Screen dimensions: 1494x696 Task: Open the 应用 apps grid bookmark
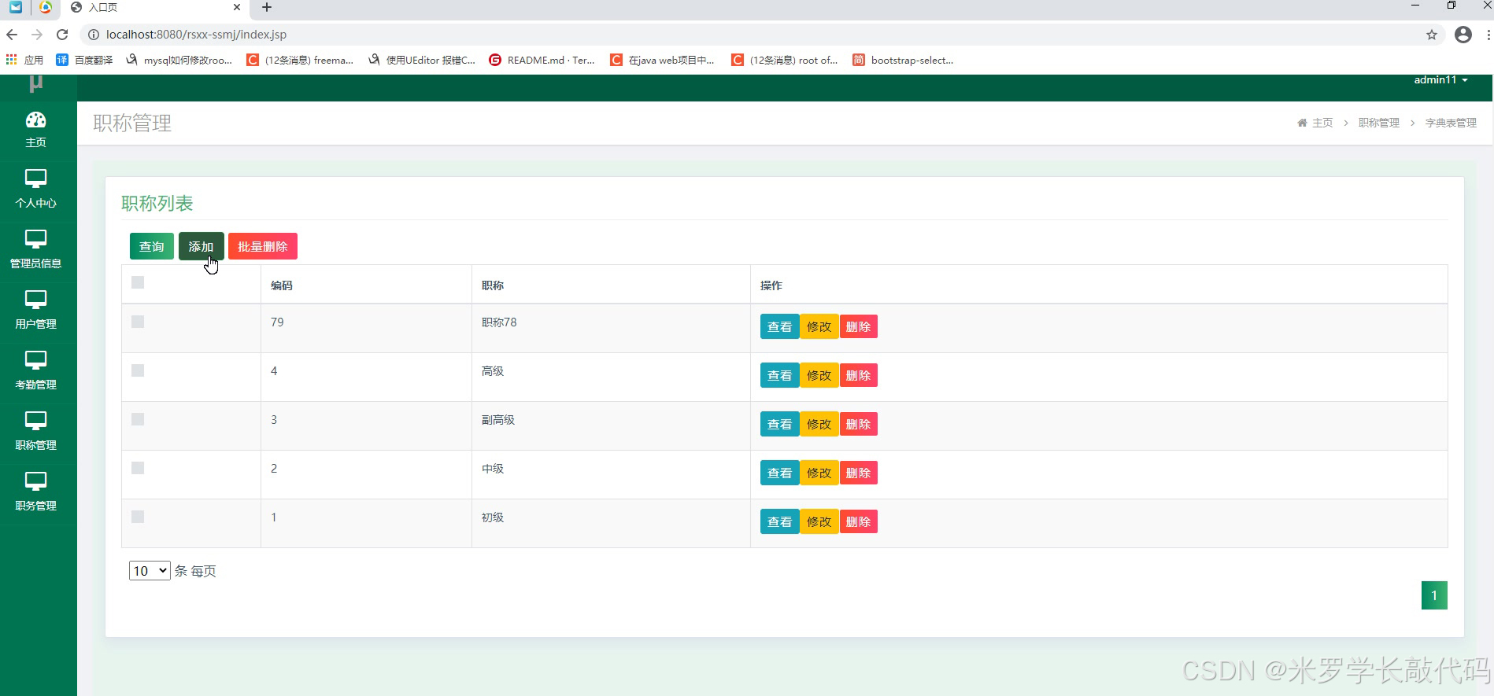pos(24,60)
